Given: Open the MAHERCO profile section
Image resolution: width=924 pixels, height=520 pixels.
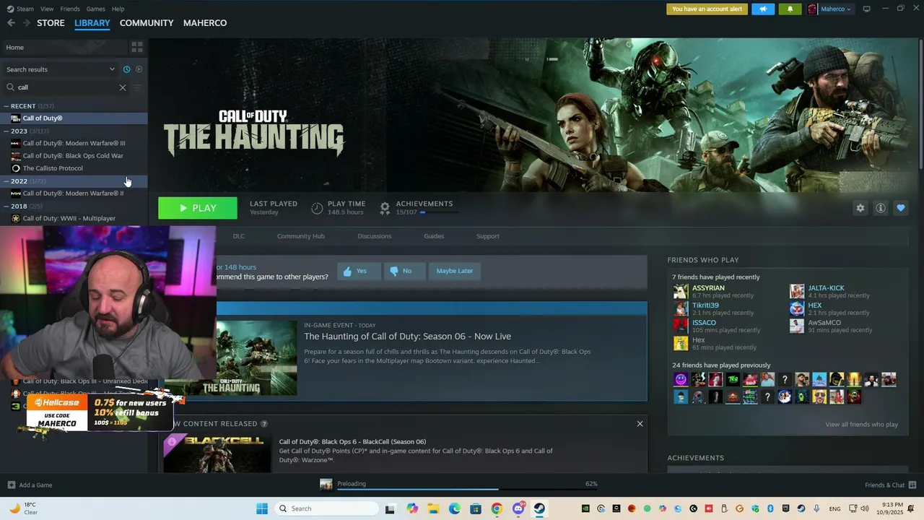Looking at the screenshot, I should tap(205, 23).
